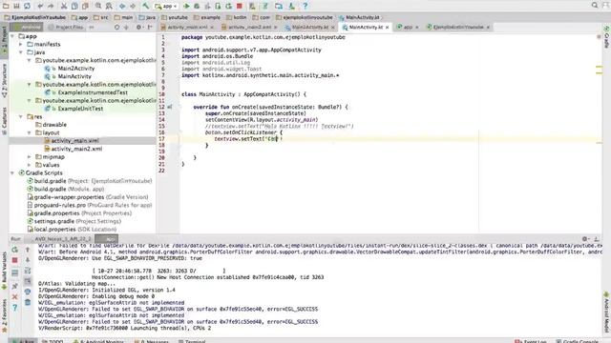Click the Debug app bug icon

click(197, 6)
